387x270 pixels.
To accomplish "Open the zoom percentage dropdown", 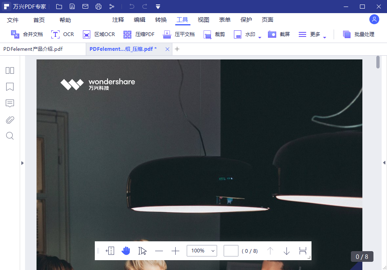I will (213, 250).
